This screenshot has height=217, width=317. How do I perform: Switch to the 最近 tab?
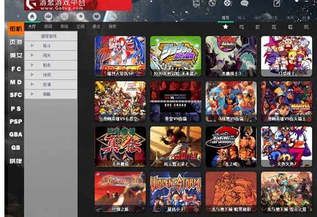point(96,26)
